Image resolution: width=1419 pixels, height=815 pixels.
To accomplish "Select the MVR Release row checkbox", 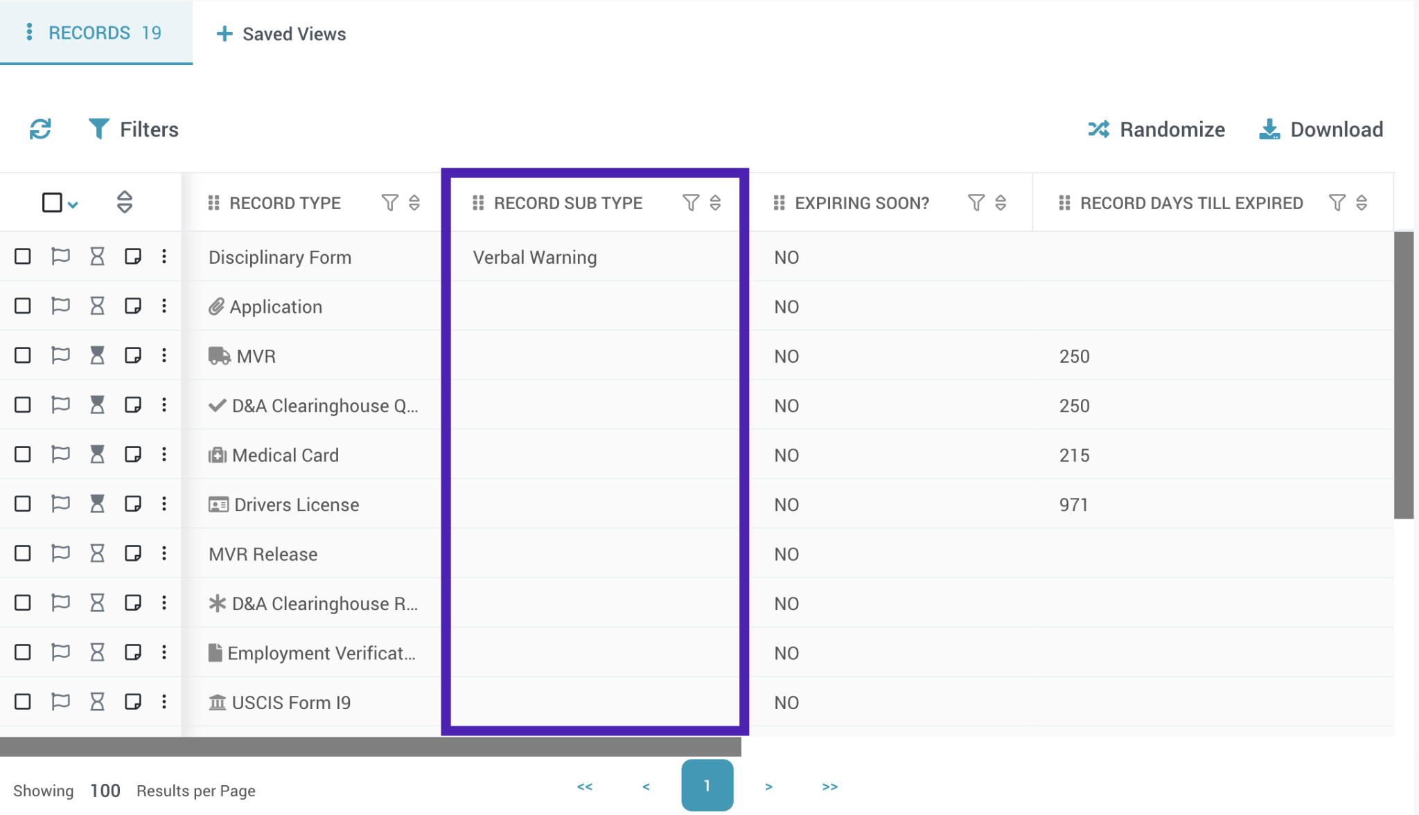I will tap(23, 553).
